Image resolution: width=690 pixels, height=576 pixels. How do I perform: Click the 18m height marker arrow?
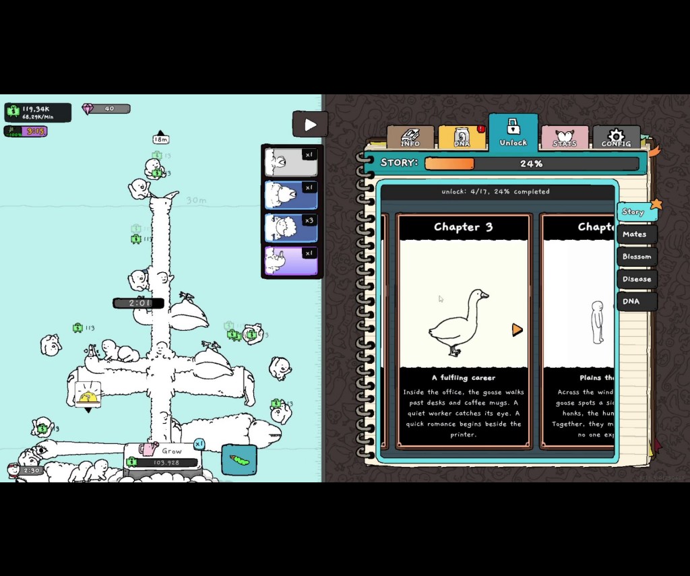tap(160, 134)
